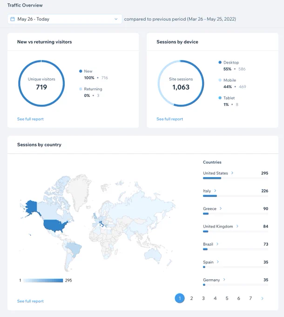284x317 pixels.
Task: Expand Spain country details
Action: point(218,262)
